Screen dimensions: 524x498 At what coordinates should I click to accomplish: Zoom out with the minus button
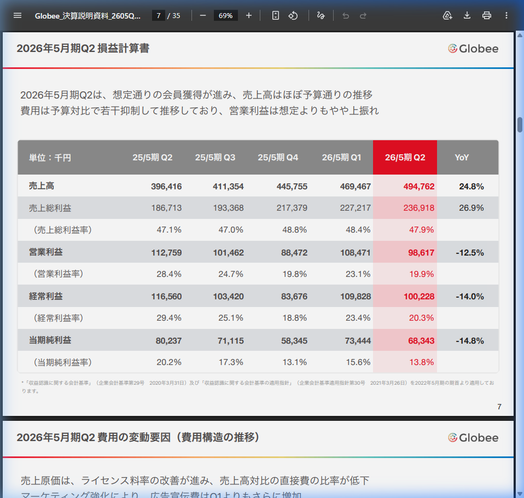pos(203,15)
